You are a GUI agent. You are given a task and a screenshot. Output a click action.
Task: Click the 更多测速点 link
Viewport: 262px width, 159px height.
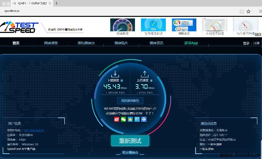[x=130, y=153]
